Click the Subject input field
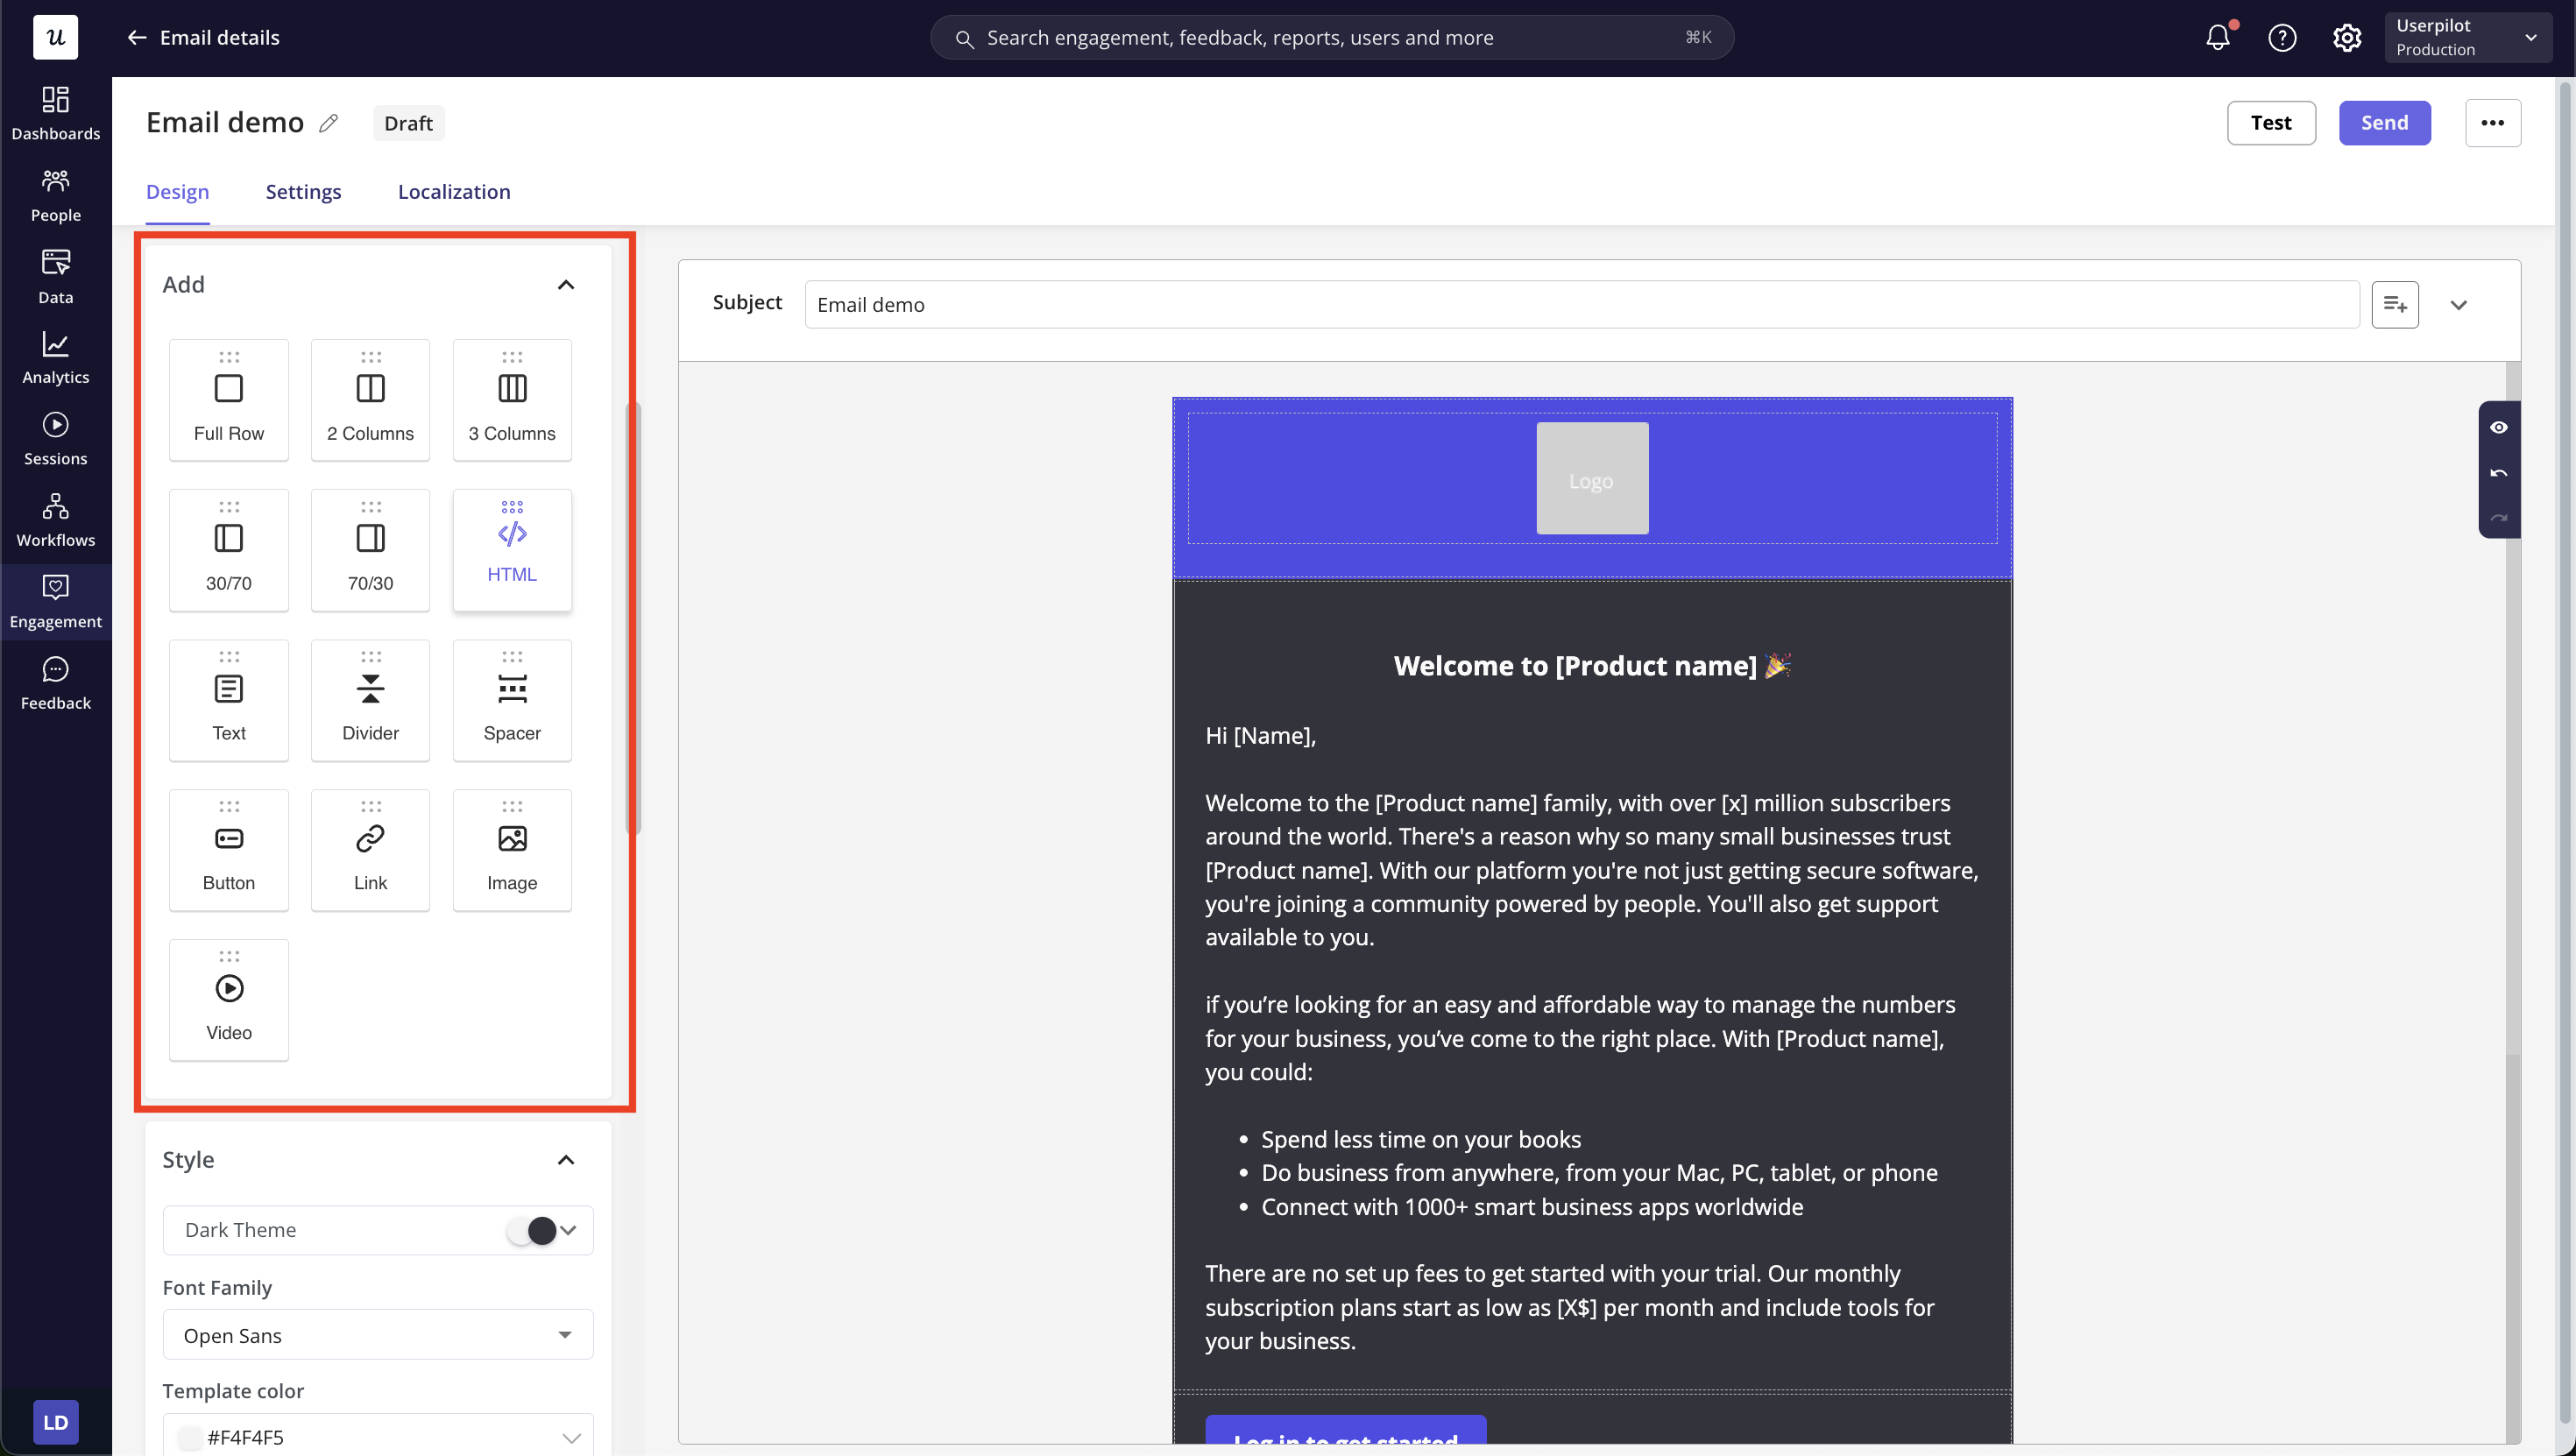 (x=1582, y=305)
